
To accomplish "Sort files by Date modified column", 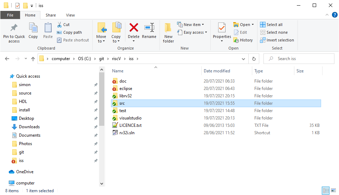I will (x=217, y=71).
